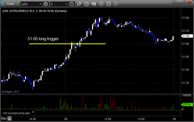Click the 100000 volume axis label
The height and width of the screenshot is (122, 194).
(x=187, y=95)
